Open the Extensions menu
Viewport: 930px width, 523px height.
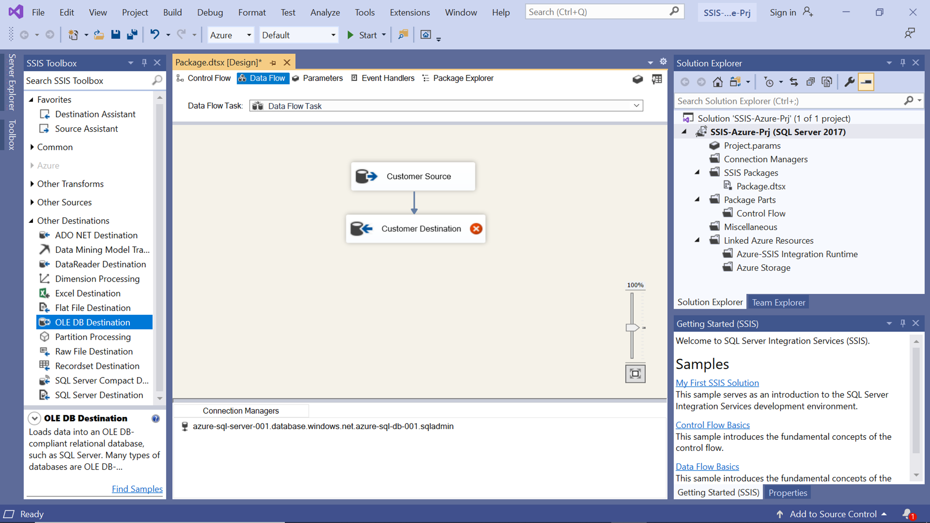click(410, 13)
